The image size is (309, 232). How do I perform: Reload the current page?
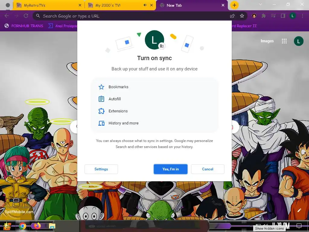26,16
